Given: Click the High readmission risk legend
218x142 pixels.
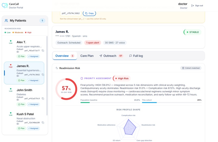Looking at the screenshot, I should (28, 32).
